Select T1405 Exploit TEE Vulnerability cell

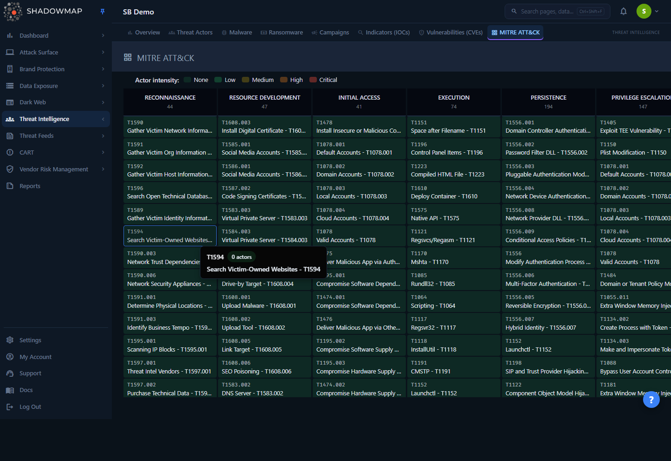tap(634, 127)
